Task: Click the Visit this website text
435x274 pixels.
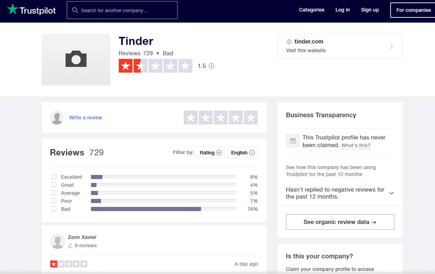Action: 306,50
